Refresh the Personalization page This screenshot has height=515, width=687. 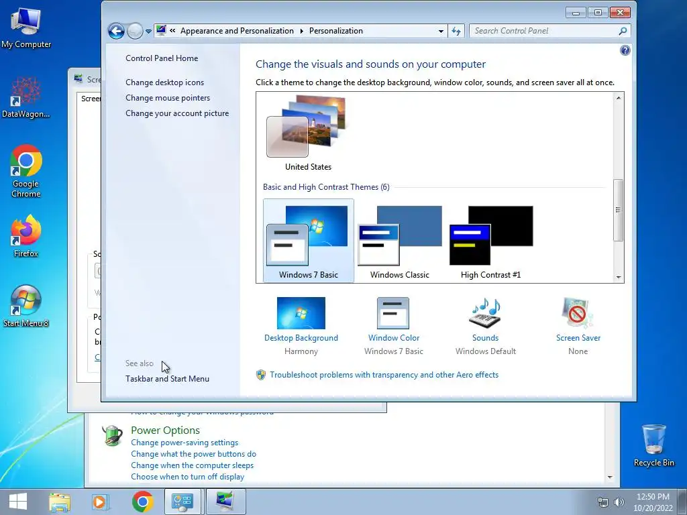coord(456,31)
